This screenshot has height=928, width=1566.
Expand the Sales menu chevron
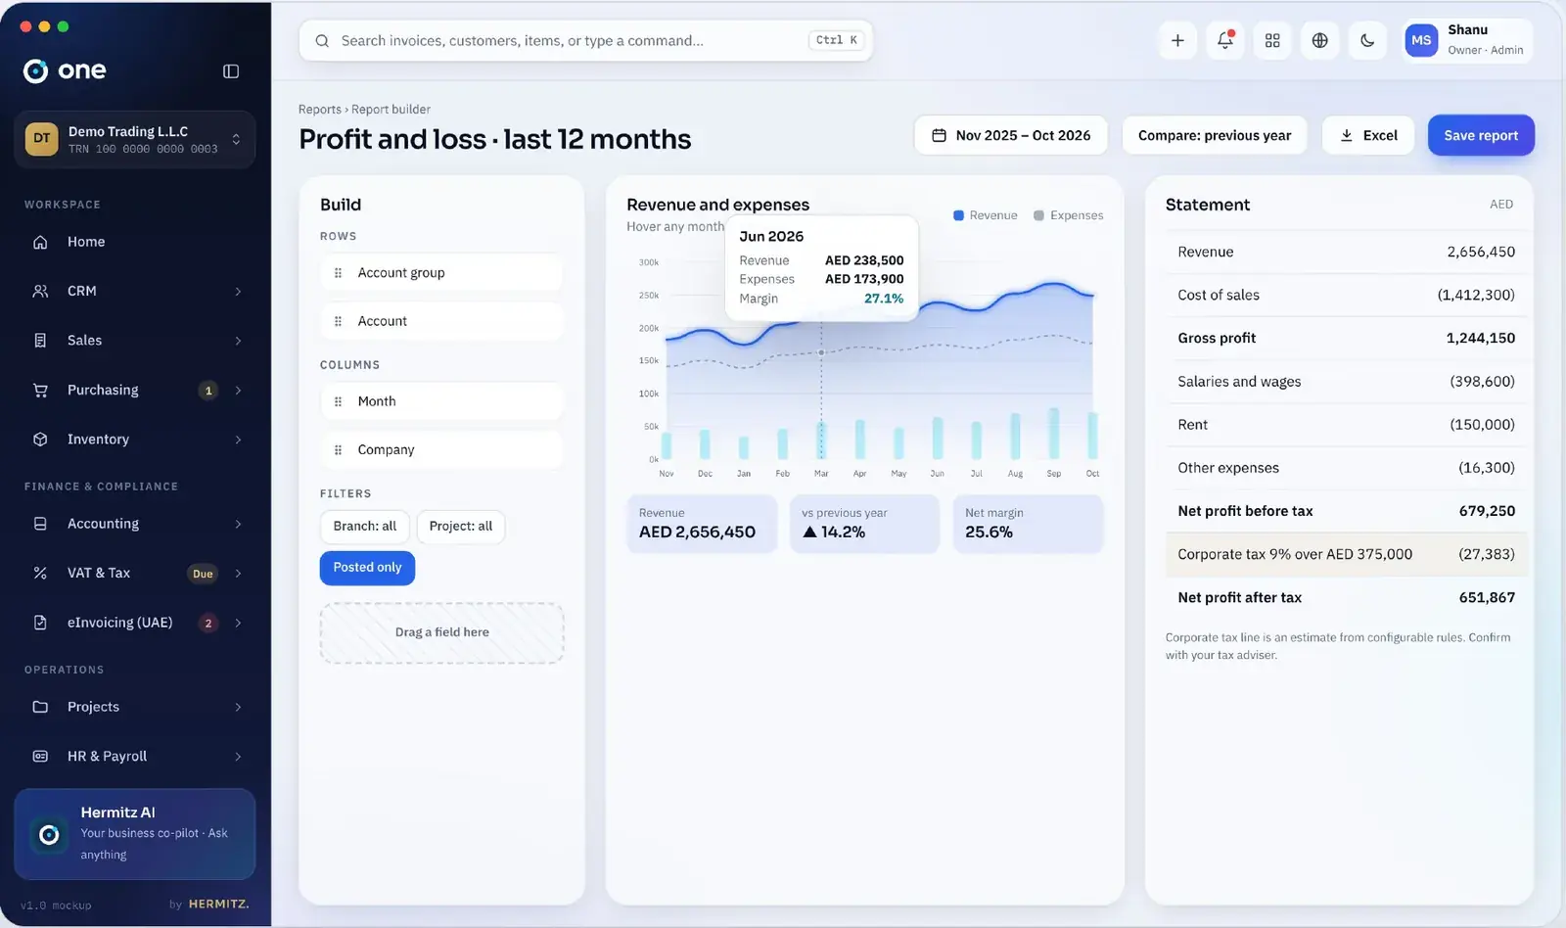(238, 341)
